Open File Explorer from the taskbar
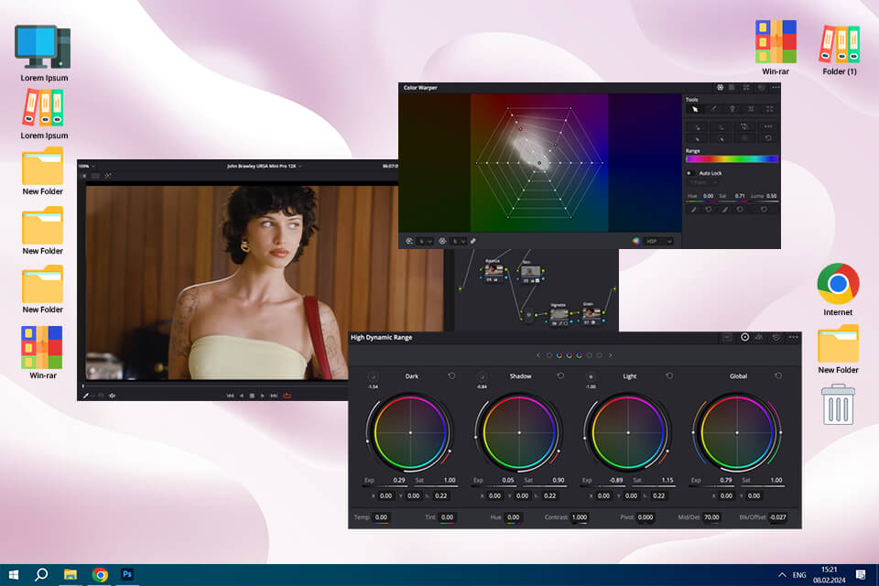This screenshot has width=879, height=586. 71,574
